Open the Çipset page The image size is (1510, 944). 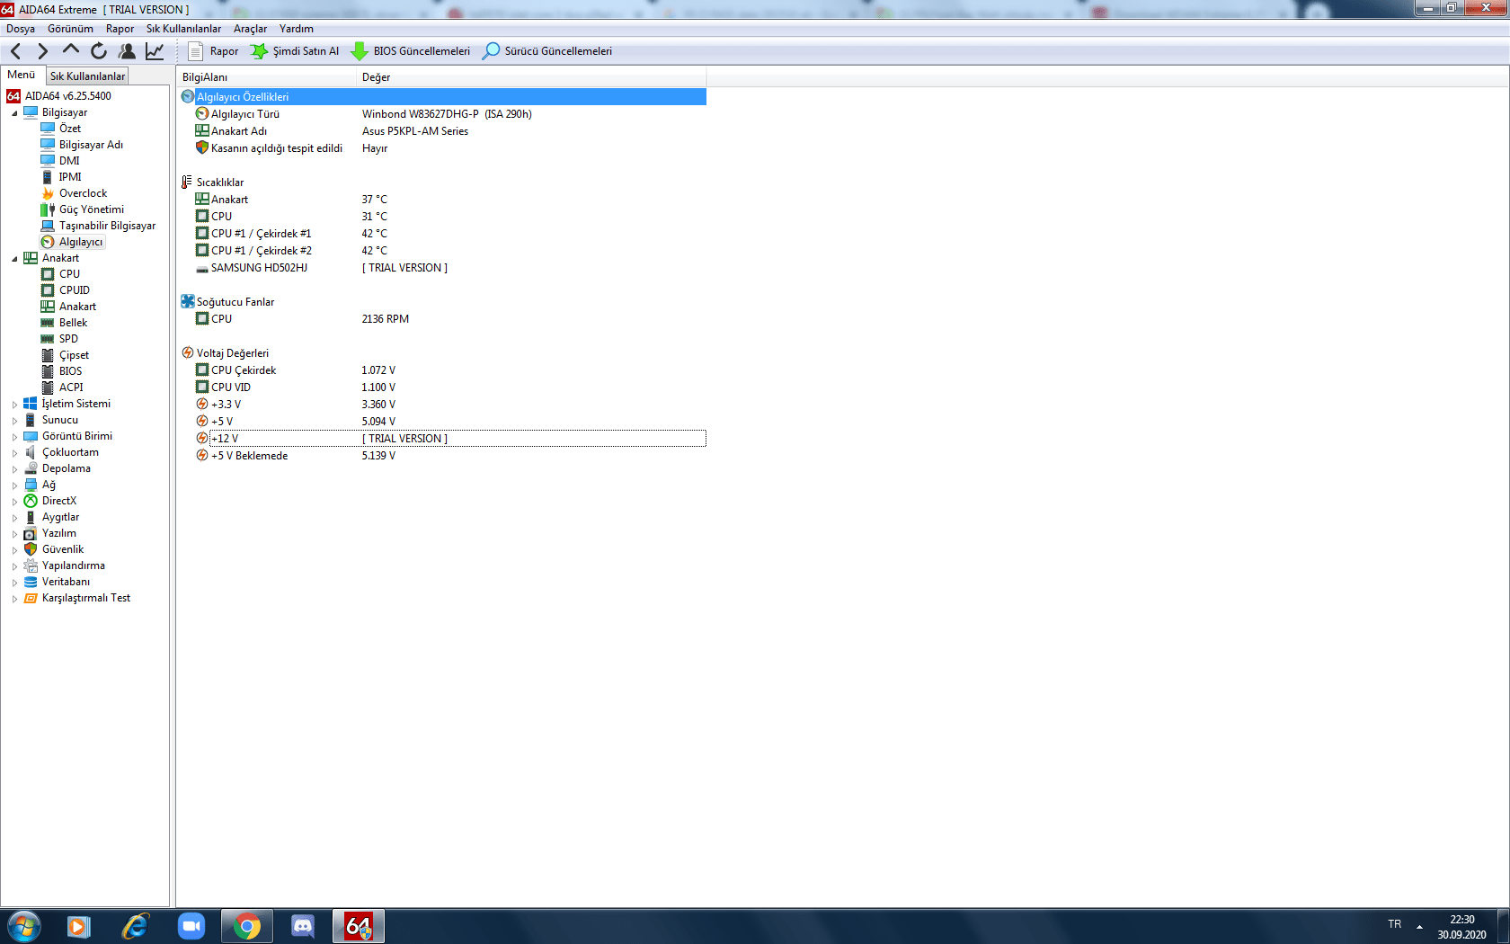pos(74,355)
